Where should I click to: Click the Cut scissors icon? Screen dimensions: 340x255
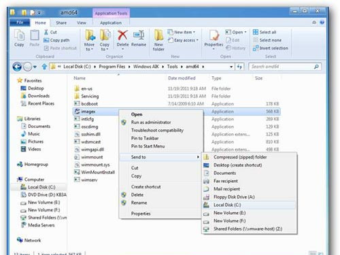click(46, 32)
